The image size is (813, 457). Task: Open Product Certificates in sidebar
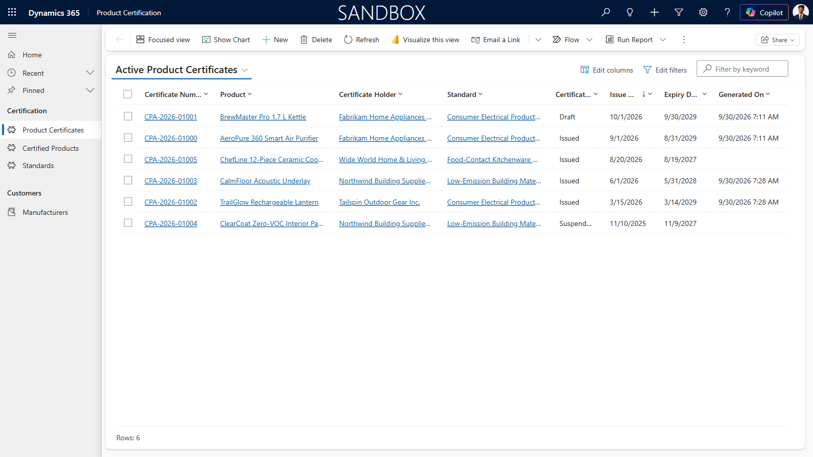pyautogui.click(x=51, y=130)
